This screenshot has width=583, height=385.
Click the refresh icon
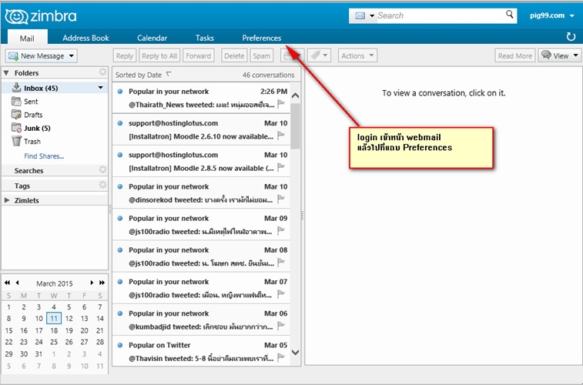tap(571, 37)
